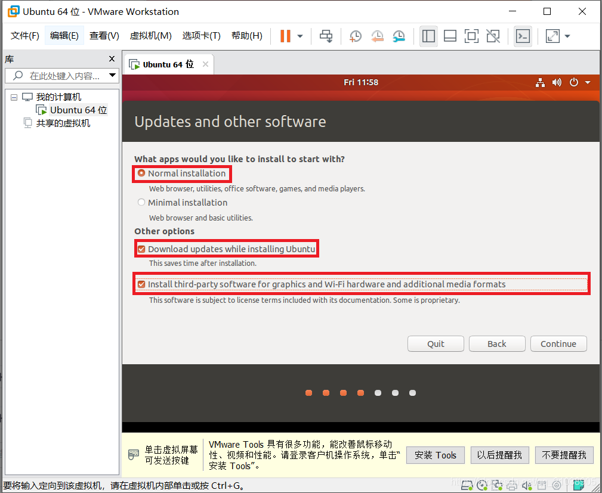Toggle Install third-party software checkbox
This screenshot has width=602, height=493.
tap(141, 284)
